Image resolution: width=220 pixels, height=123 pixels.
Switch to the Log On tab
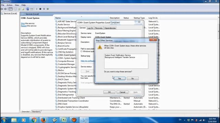[x=90, y=28]
